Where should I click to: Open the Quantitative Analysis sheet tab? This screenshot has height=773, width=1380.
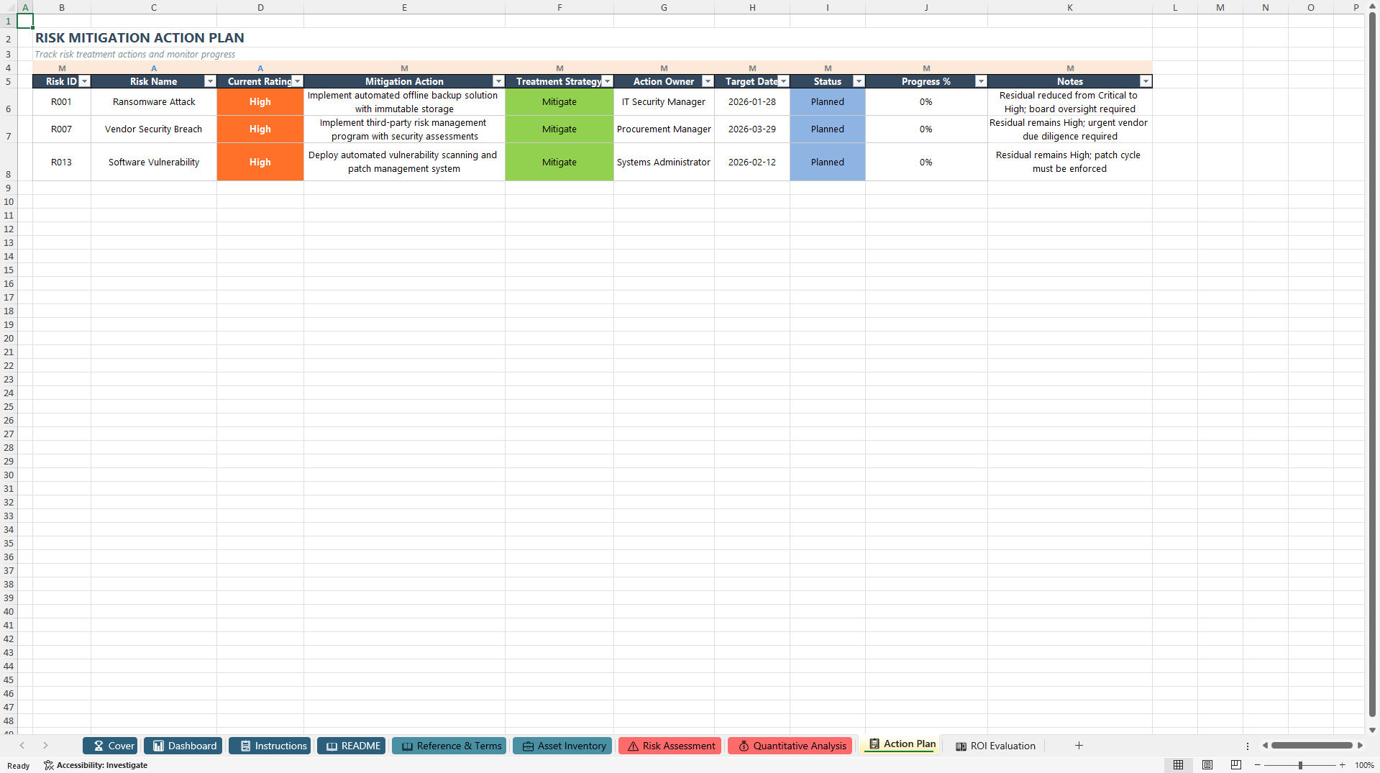tap(790, 746)
